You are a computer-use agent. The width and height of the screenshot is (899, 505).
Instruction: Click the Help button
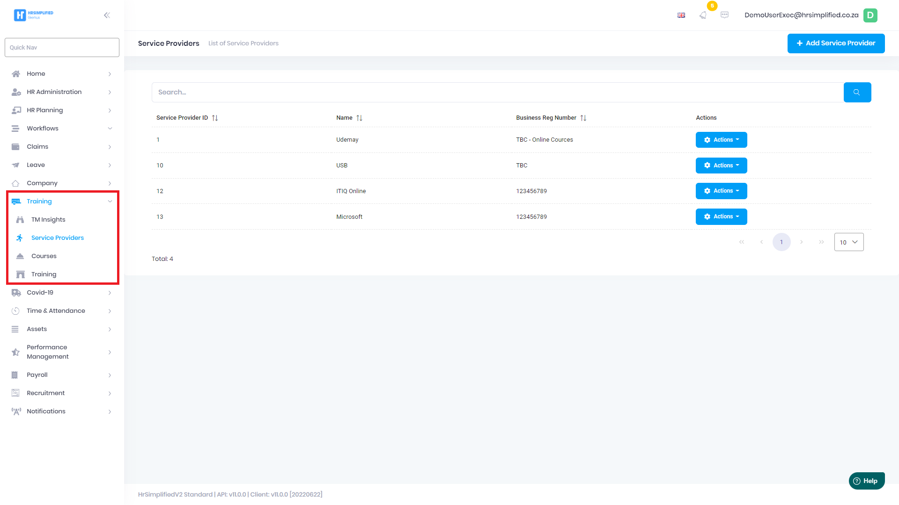click(x=866, y=481)
